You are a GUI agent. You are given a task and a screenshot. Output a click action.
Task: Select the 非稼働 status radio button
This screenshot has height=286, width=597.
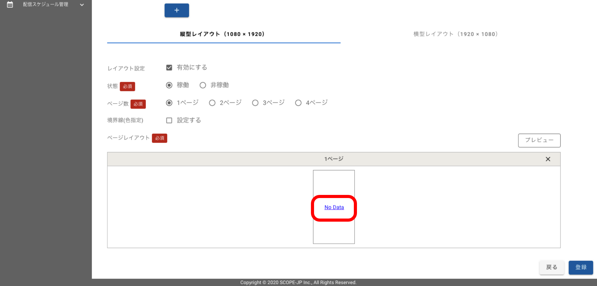pos(203,85)
